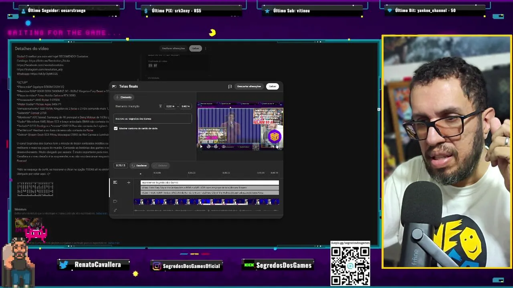Toggle the Mostrar contorno checkbox

[116, 128]
